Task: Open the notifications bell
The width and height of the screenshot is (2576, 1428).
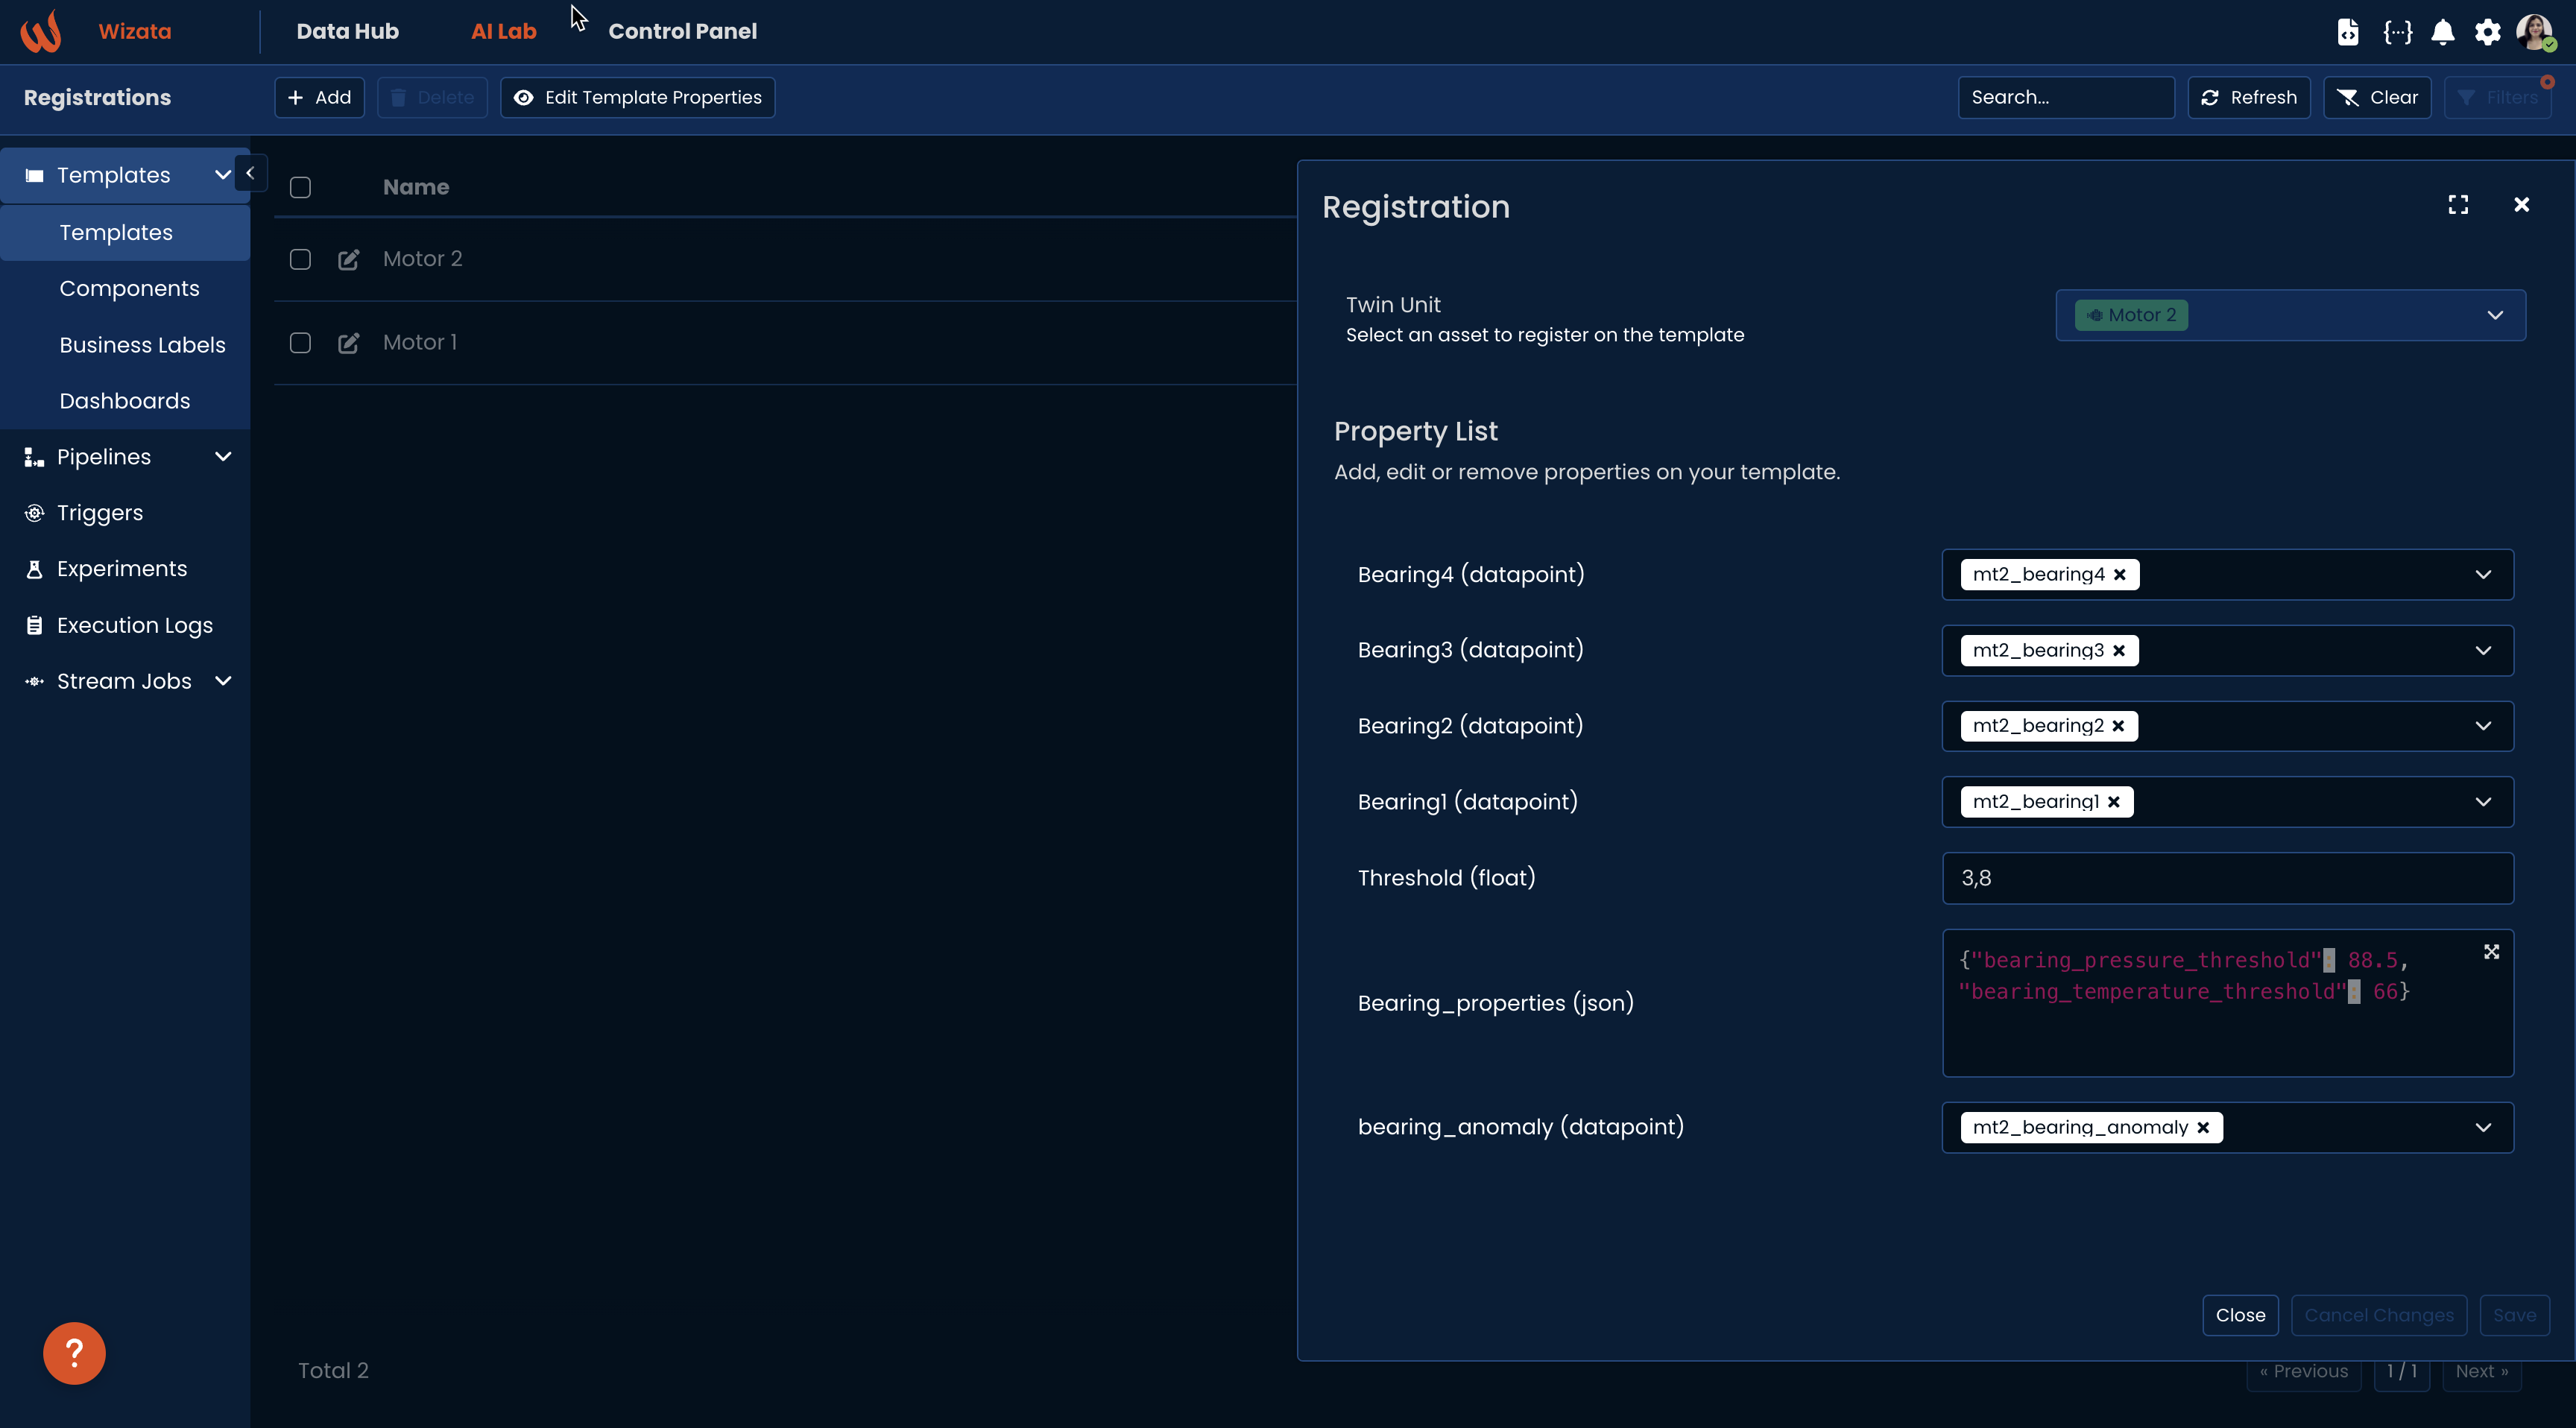Action: tap(2442, 32)
